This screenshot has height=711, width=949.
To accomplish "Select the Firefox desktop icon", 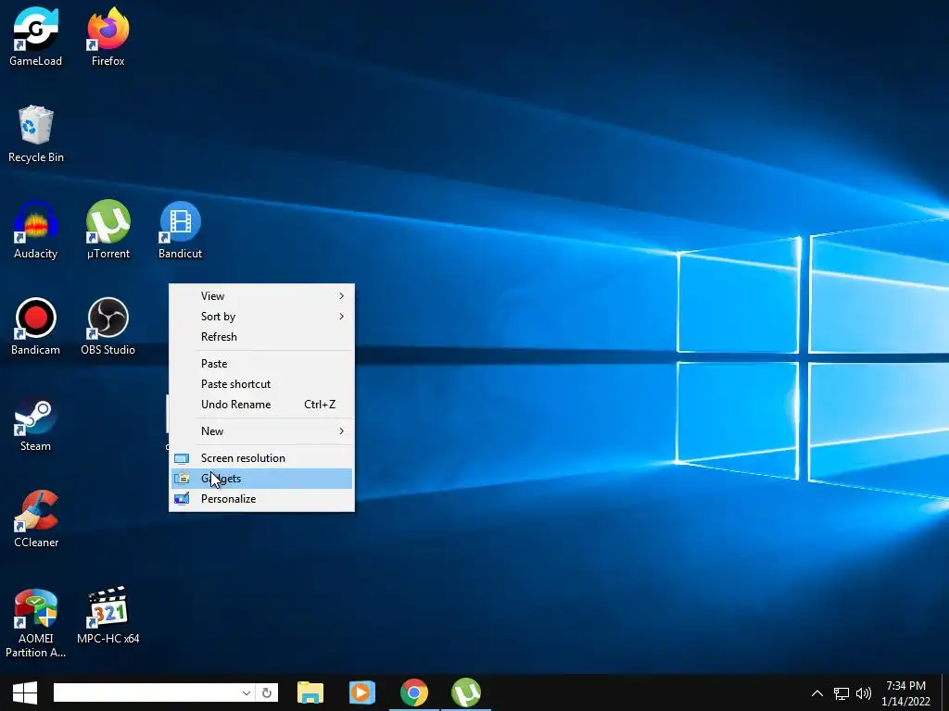I will click(x=108, y=36).
